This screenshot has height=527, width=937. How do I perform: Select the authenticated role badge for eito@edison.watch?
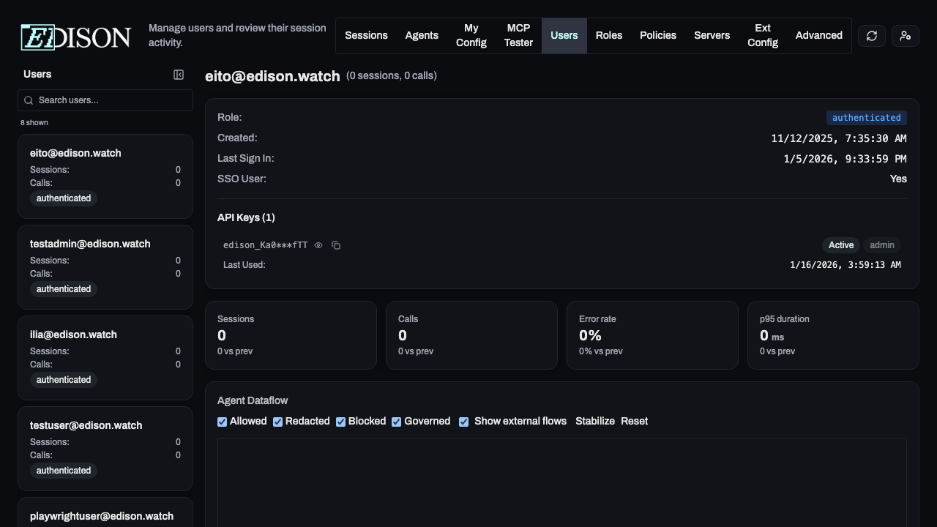63,198
